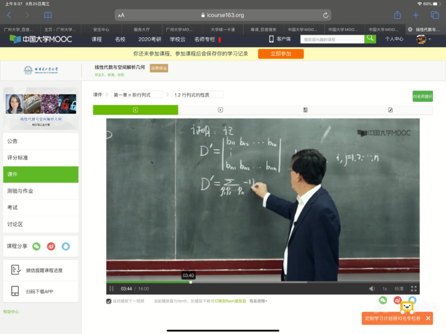
Task: Select 测验与作业 in the sidebar
Action: coord(41,191)
